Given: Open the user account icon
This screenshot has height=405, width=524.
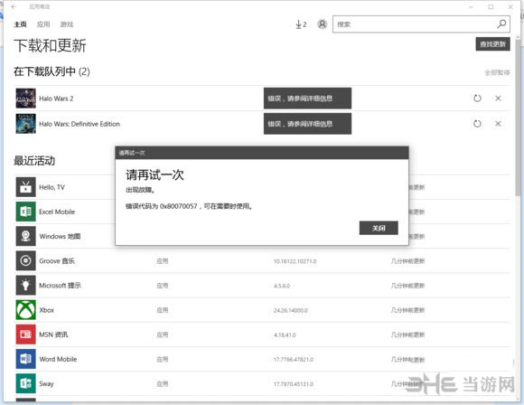Looking at the screenshot, I should [x=323, y=24].
